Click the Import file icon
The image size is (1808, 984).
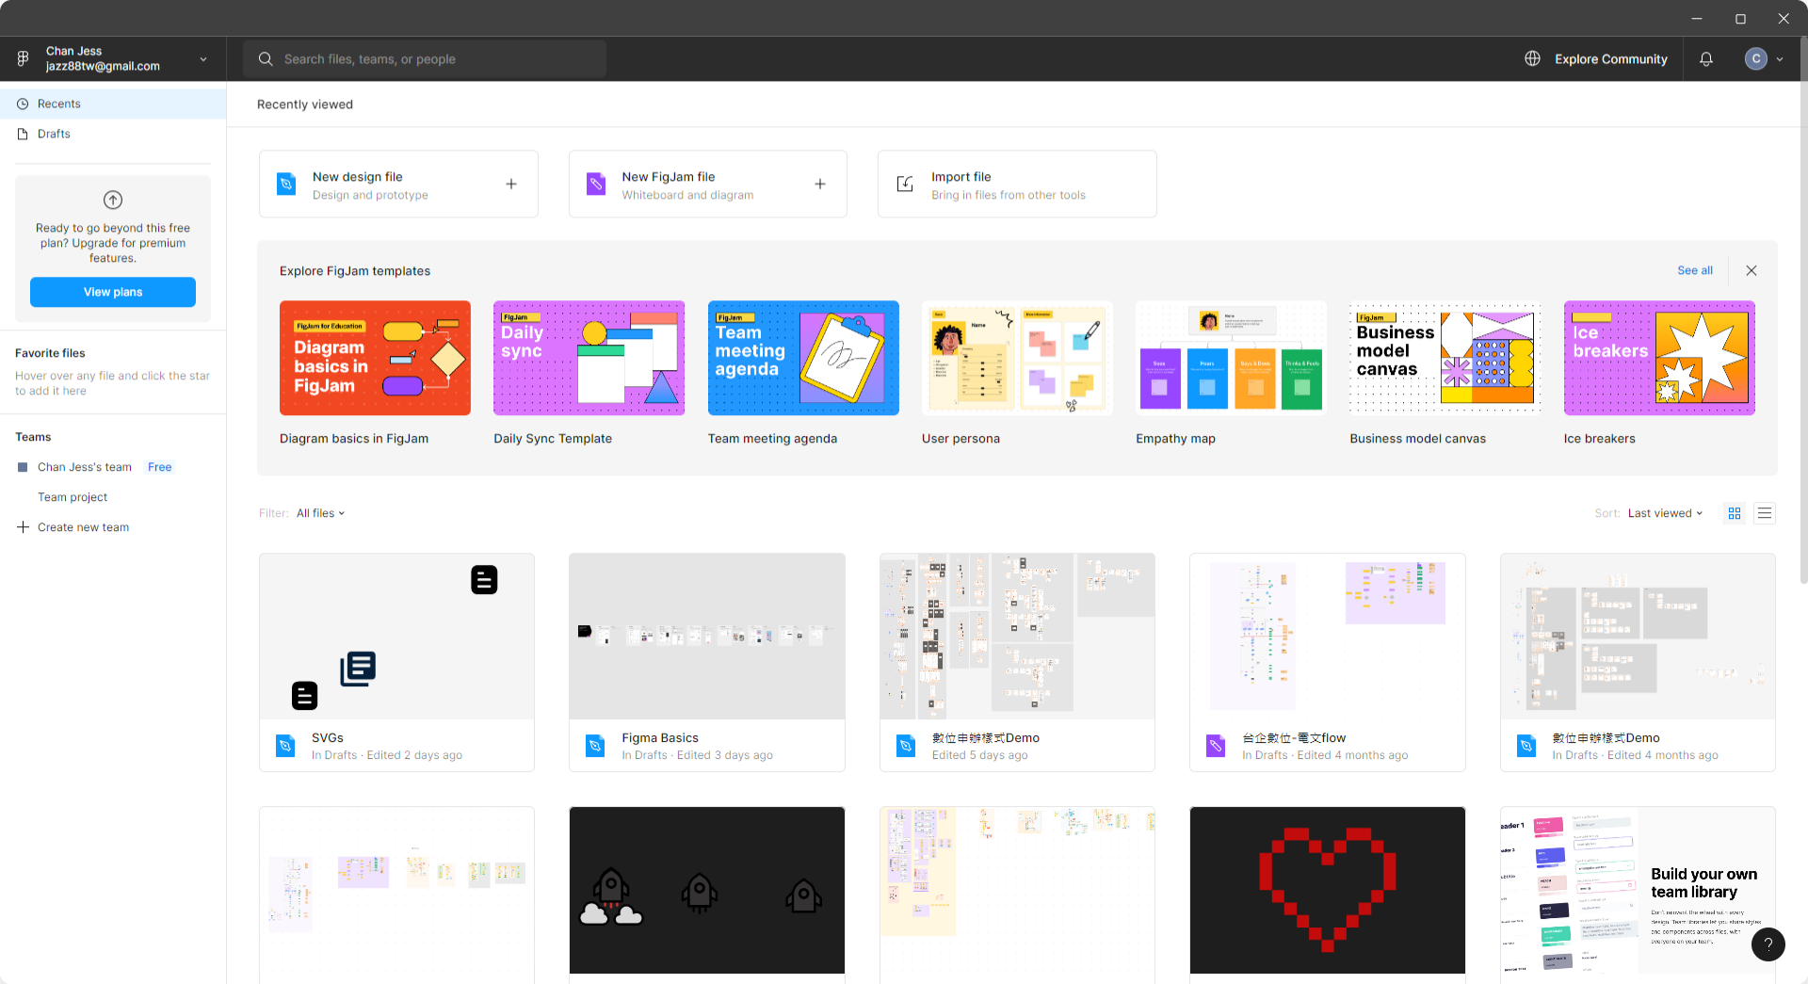coord(905,184)
